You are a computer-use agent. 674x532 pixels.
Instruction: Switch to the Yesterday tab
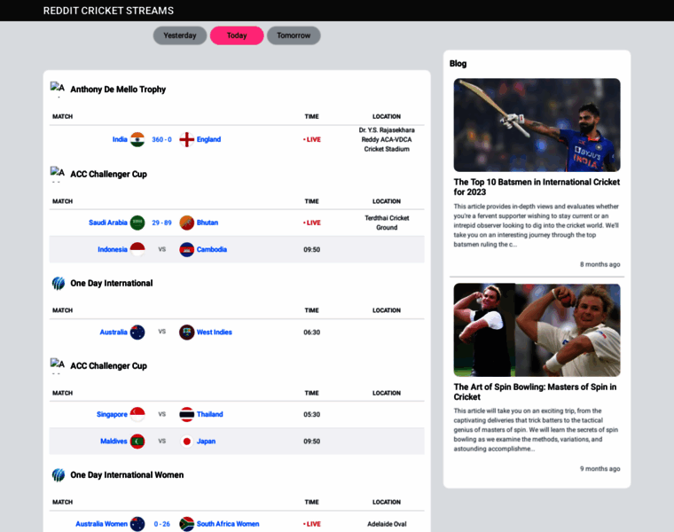(x=180, y=35)
